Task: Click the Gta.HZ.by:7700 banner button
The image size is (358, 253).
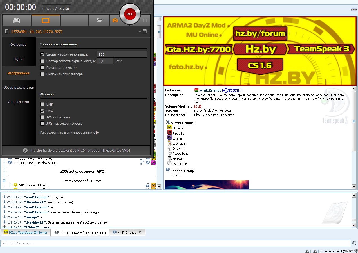Action: pos(199,49)
